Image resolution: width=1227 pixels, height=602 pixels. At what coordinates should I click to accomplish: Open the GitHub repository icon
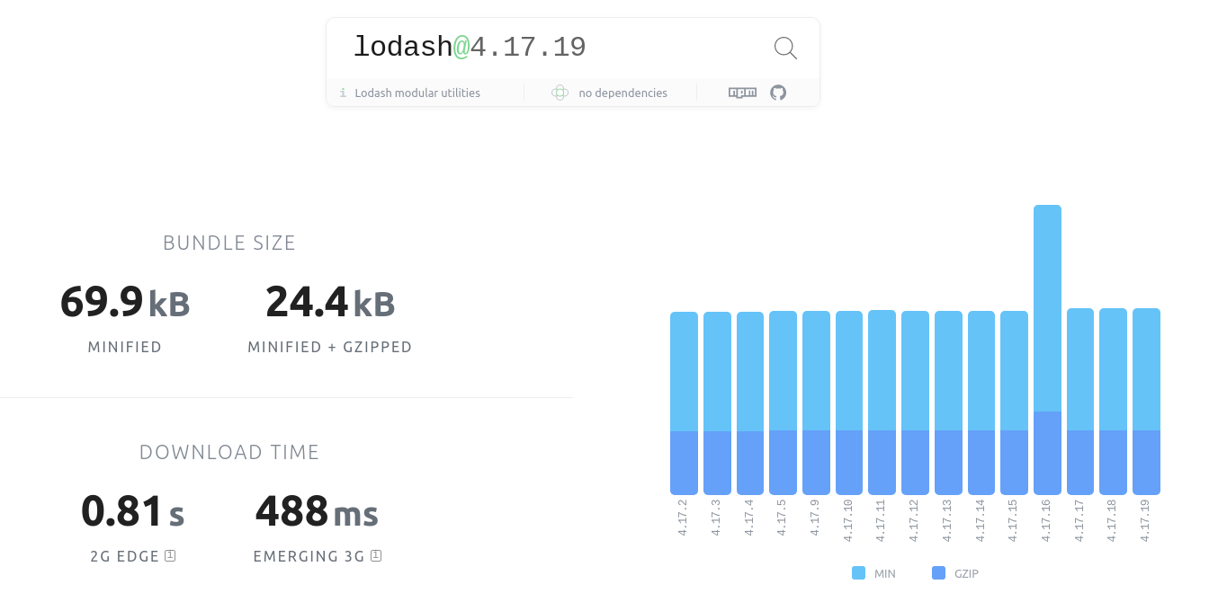778,93
